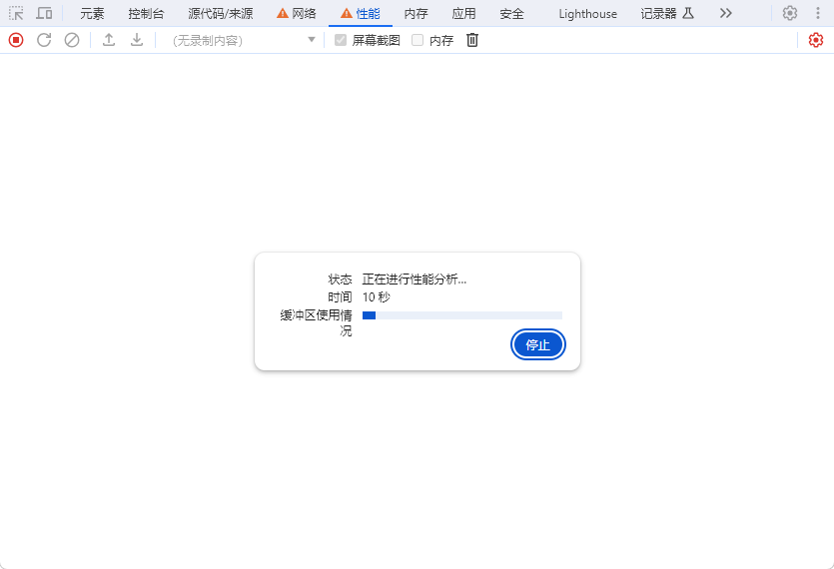This screenshot has width=834, height=569.
Task: Click the reload and record icon
Action: click(x=44, y=40)
